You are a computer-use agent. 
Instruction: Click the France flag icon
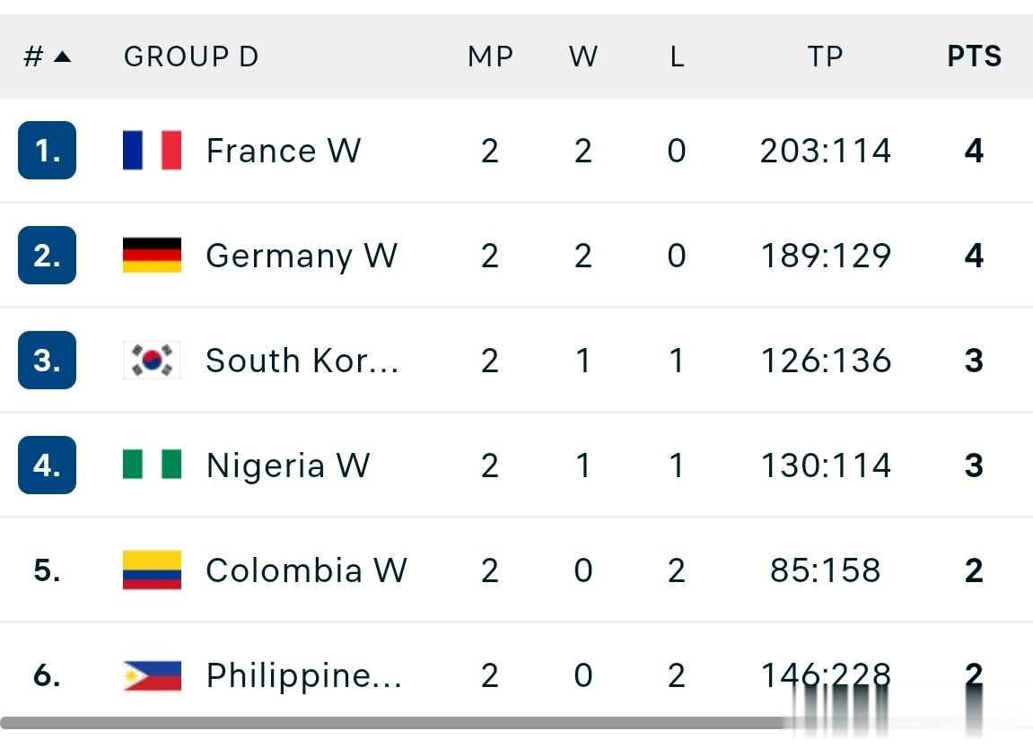[152, 151]
